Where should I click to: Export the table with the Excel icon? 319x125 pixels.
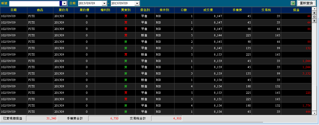[x=293, y=3]
